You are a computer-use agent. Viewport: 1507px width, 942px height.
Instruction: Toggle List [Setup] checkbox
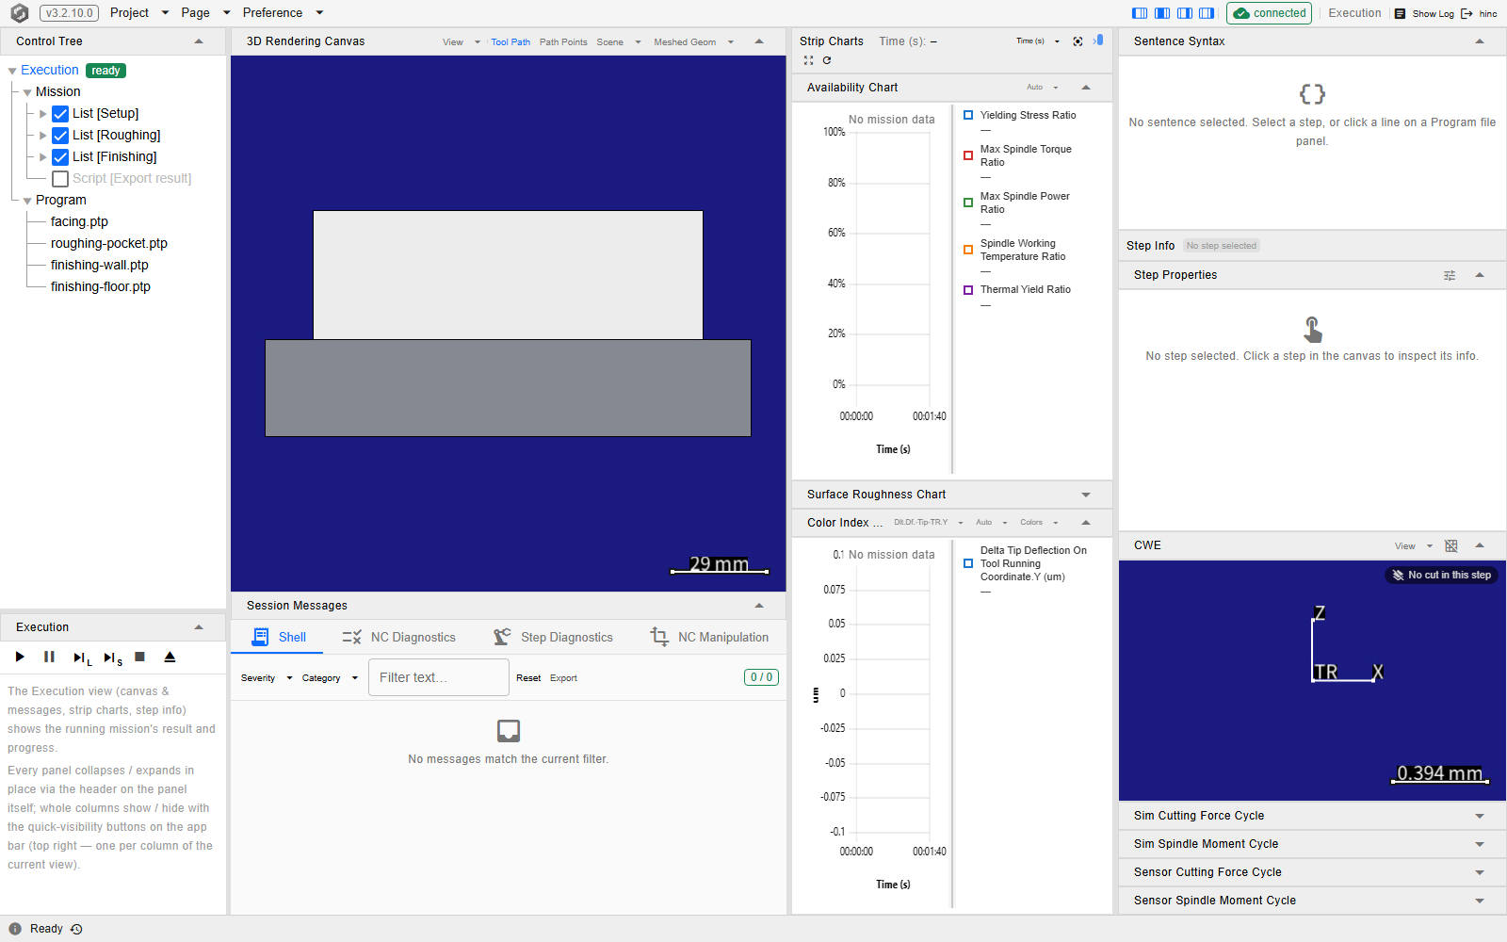tap(60, 114)
